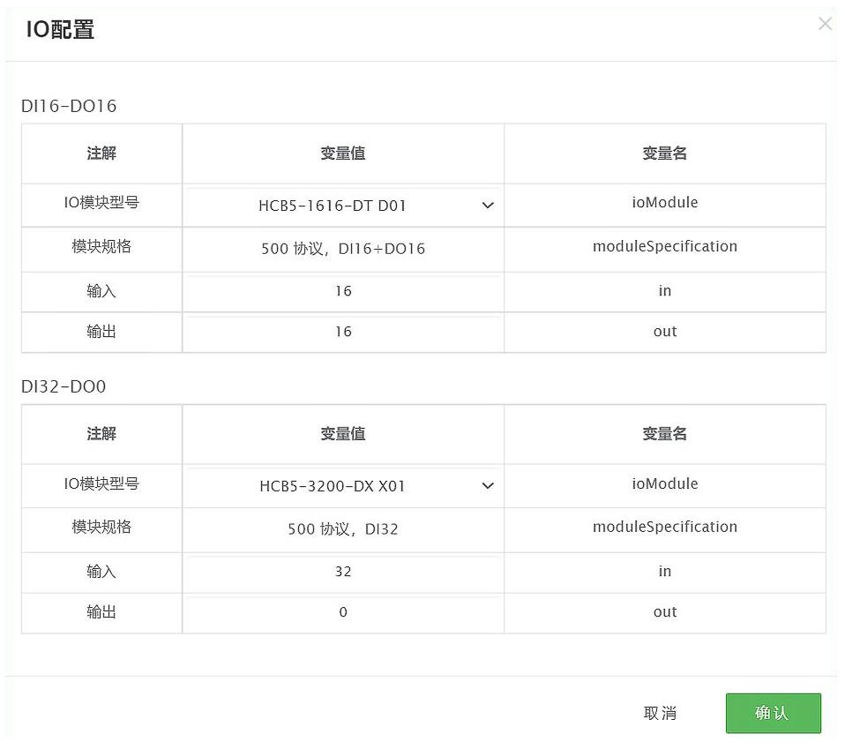Select the ioModule cell in DI16-DO16 table
The image size is (845, 749).
click(x=664, y=203)
